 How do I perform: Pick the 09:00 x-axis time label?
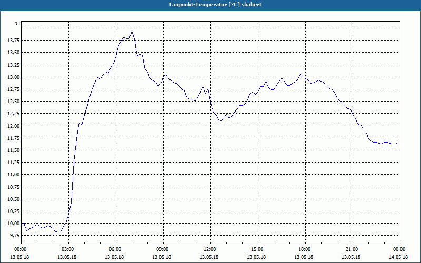click(x=163, y=249)
